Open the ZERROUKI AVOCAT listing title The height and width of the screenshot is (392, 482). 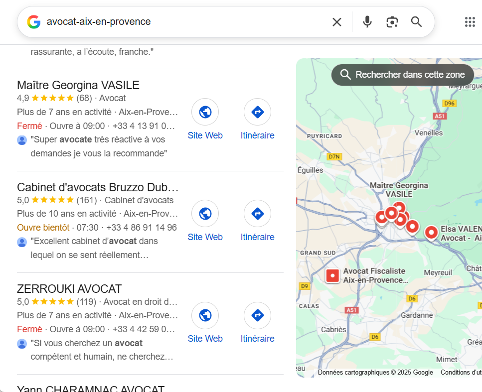[x=69, y=288]
